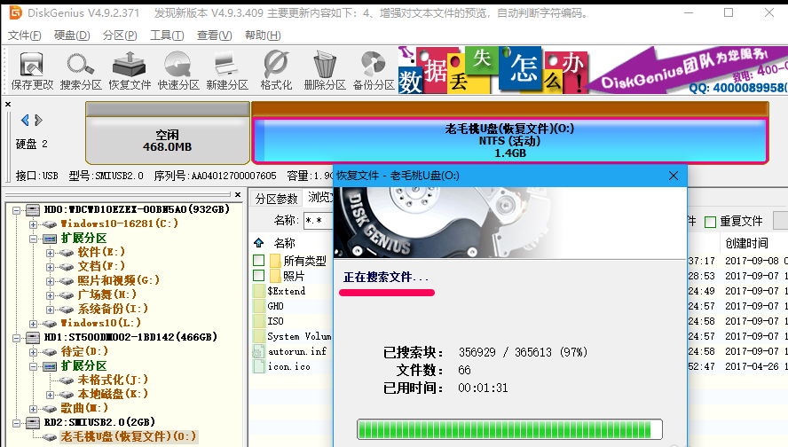Expand the 照片和视频(G:) partition node

(x=50, y=281)
